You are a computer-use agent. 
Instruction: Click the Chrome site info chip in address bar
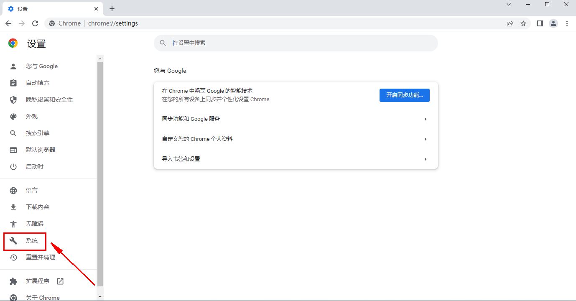tap(65, 23)
